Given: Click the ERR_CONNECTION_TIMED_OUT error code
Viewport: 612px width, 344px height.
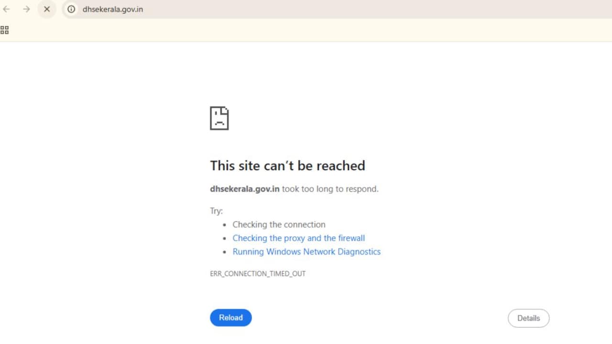Looking at the screenshot, I should point(258,274).
